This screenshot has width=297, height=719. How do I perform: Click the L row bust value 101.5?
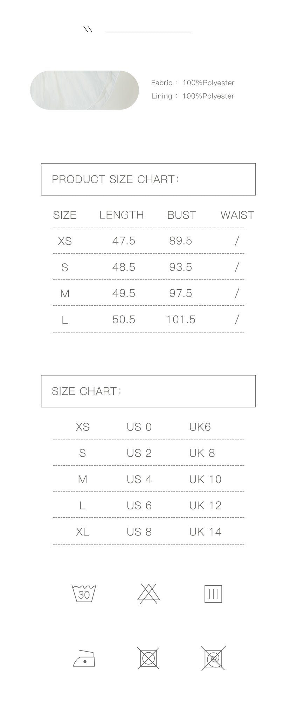click(181, 319)
